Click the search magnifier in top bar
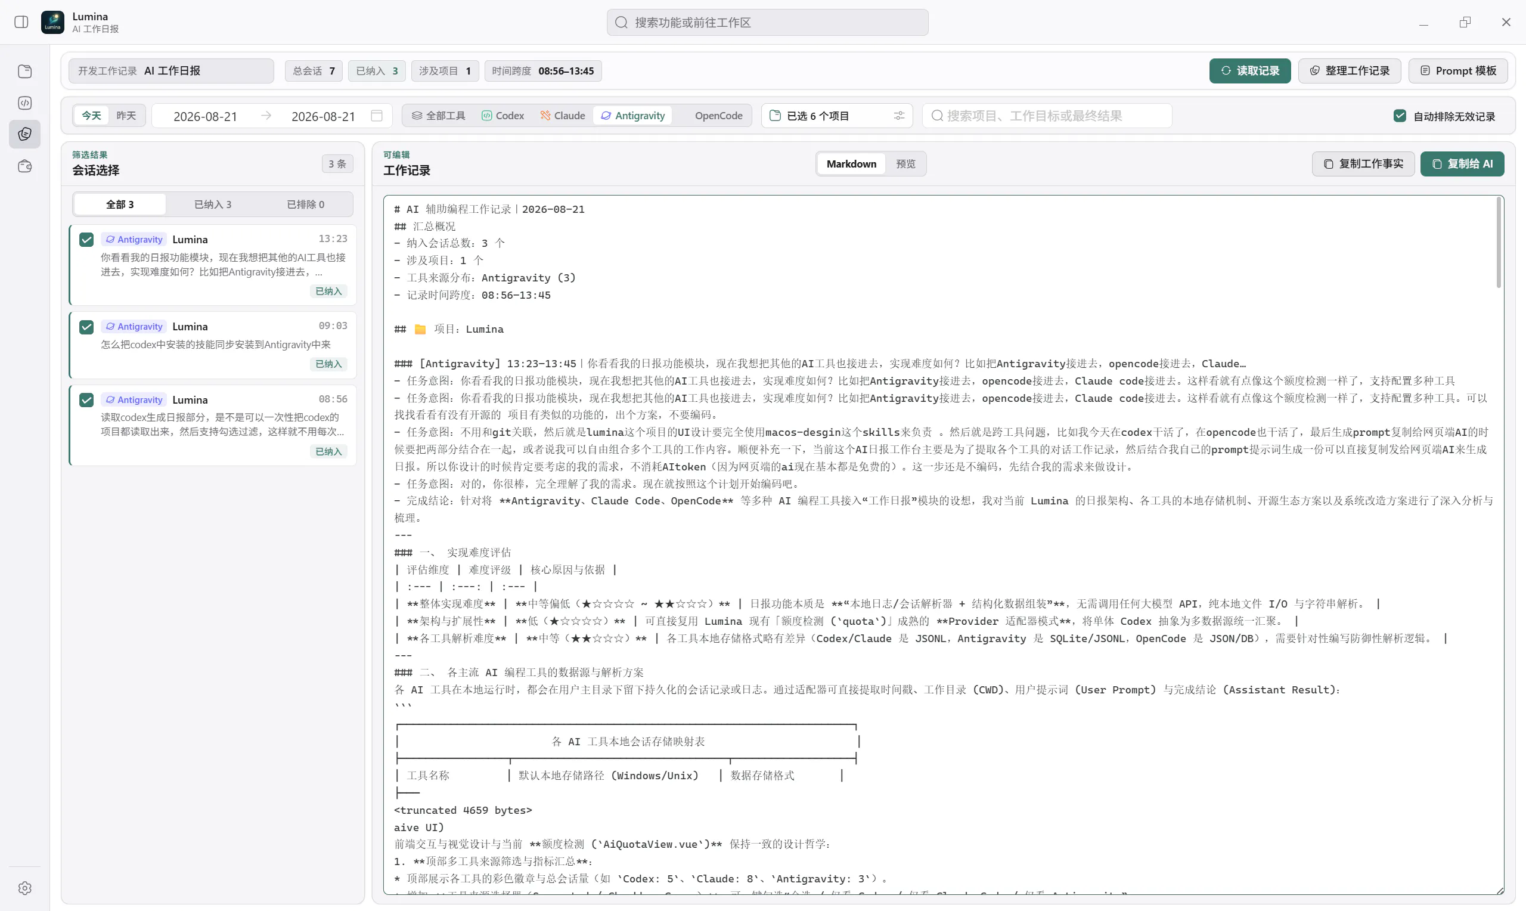 point(622,22)
